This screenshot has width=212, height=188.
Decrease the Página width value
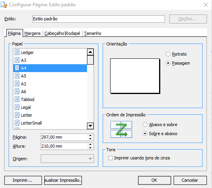tap(90, 139)
